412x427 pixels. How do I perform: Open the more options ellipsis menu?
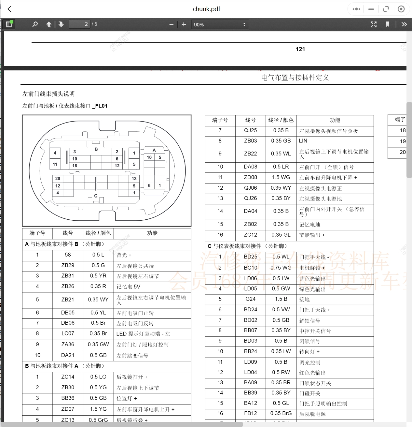click(356, 9)
